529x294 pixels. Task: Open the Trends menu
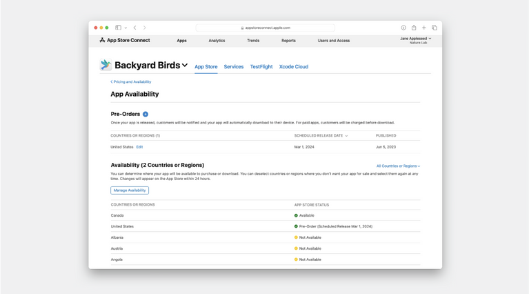coord(253,41)
